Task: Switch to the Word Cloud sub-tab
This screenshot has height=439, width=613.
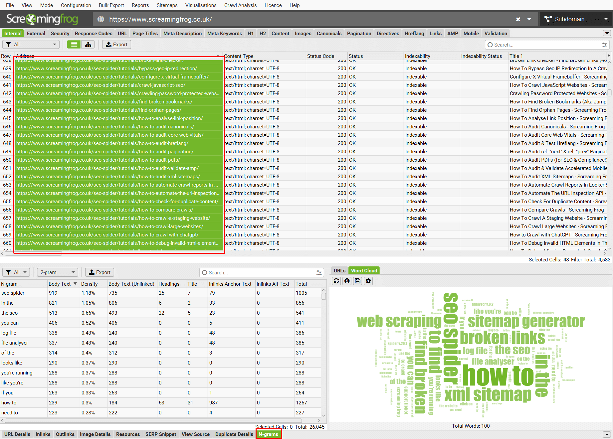Action: tap(364, 271)
